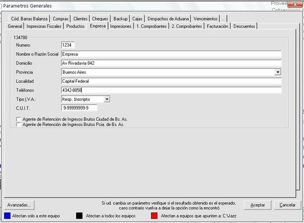Click the Cancelar button
This screenshot has height=223, width=304.
pyautogui.click(x=287, y=205)
